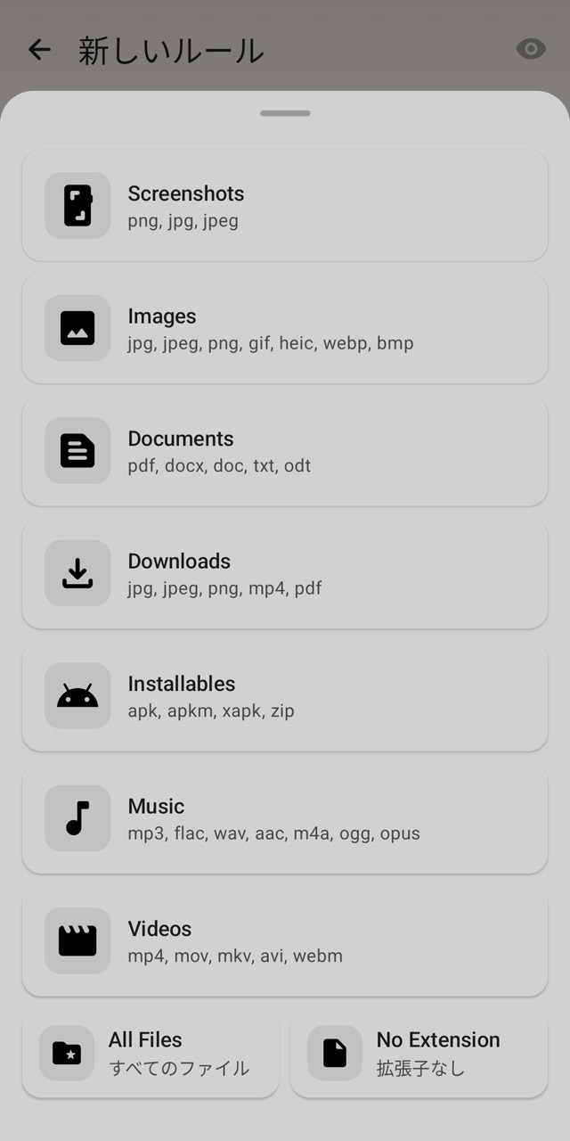The height and width of the screenshot is (1141, 570).
Task: Choose the Downloads arrow icon
Action: [x=77, y=573]
